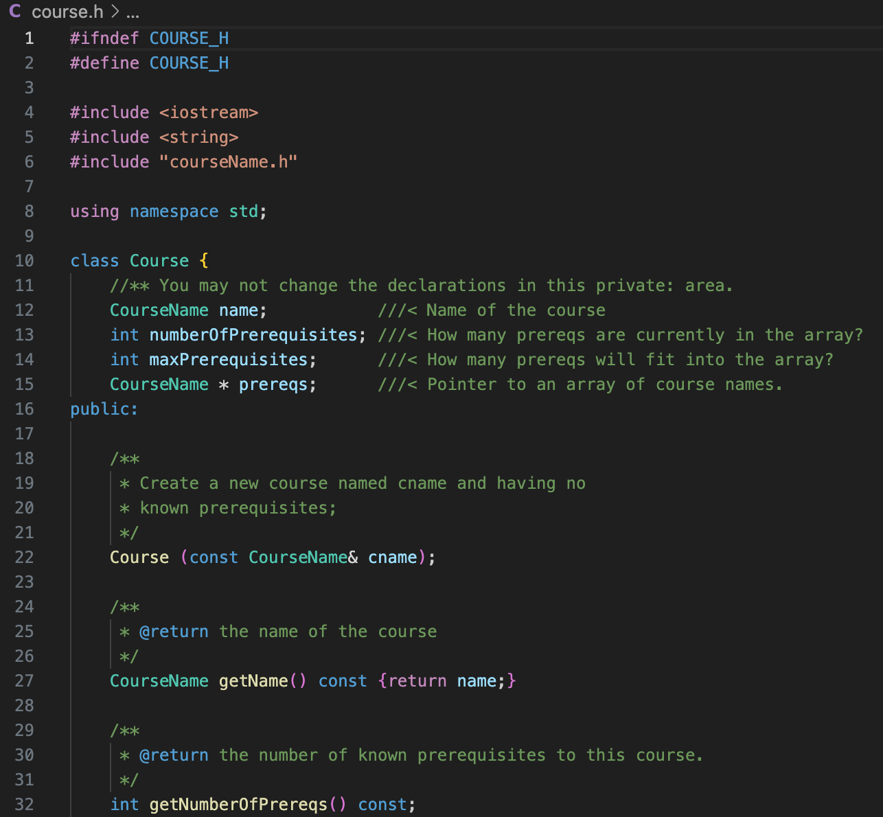883x817 pixels.
Task: Click line number 10 to select that line
Action: click(24, 260)
